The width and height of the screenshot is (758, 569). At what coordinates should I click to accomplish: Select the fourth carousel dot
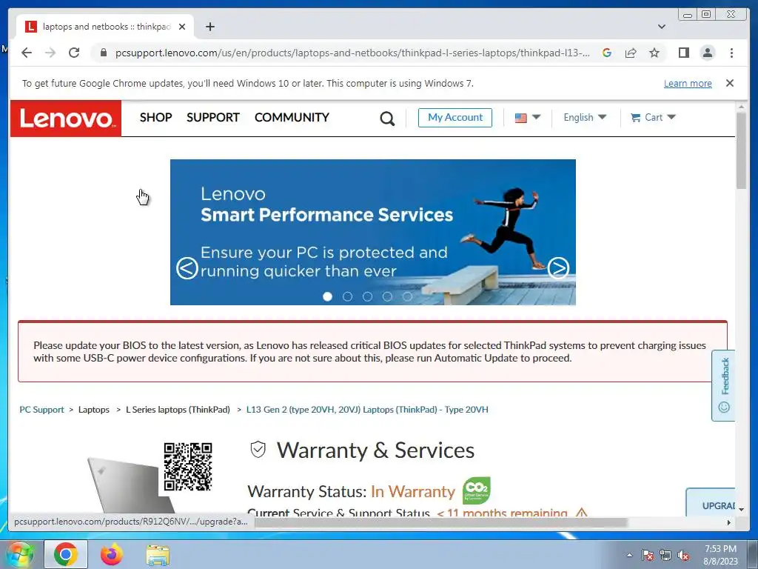tap(387, 296)
